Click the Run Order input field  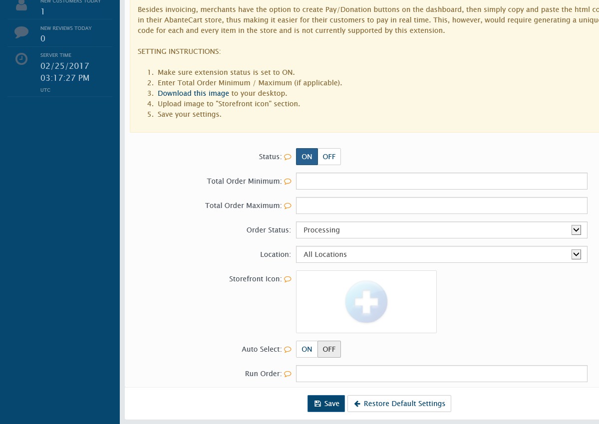[442, 374]
